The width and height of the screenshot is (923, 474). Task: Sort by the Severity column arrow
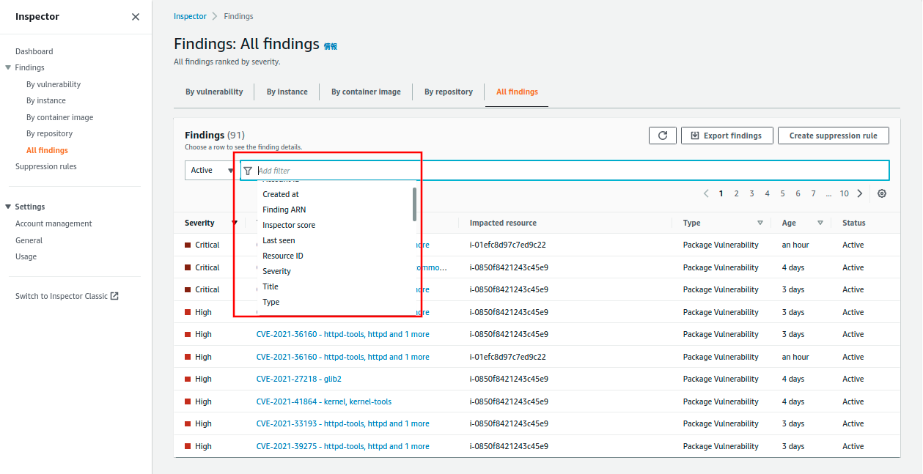click(235, 223)
